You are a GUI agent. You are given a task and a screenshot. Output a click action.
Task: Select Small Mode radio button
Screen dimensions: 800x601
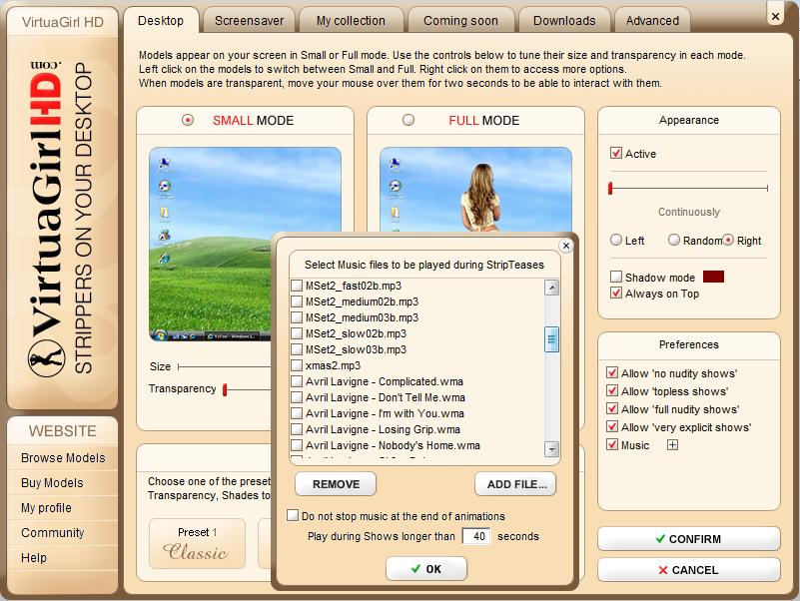tap(188, 120)
